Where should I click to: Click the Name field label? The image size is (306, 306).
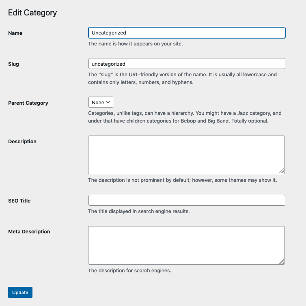(15, 33)
